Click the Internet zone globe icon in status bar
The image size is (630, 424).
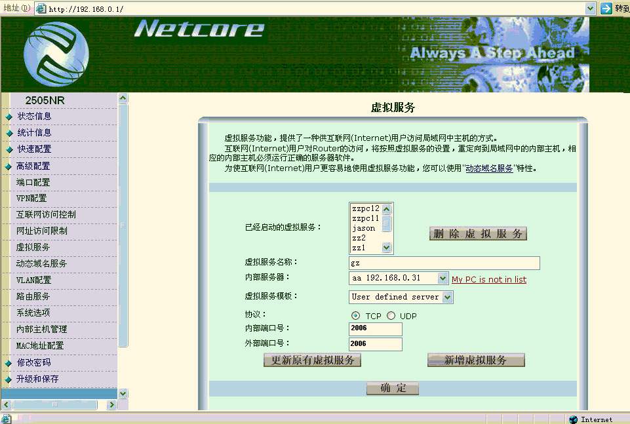click(x=574, y=419)
